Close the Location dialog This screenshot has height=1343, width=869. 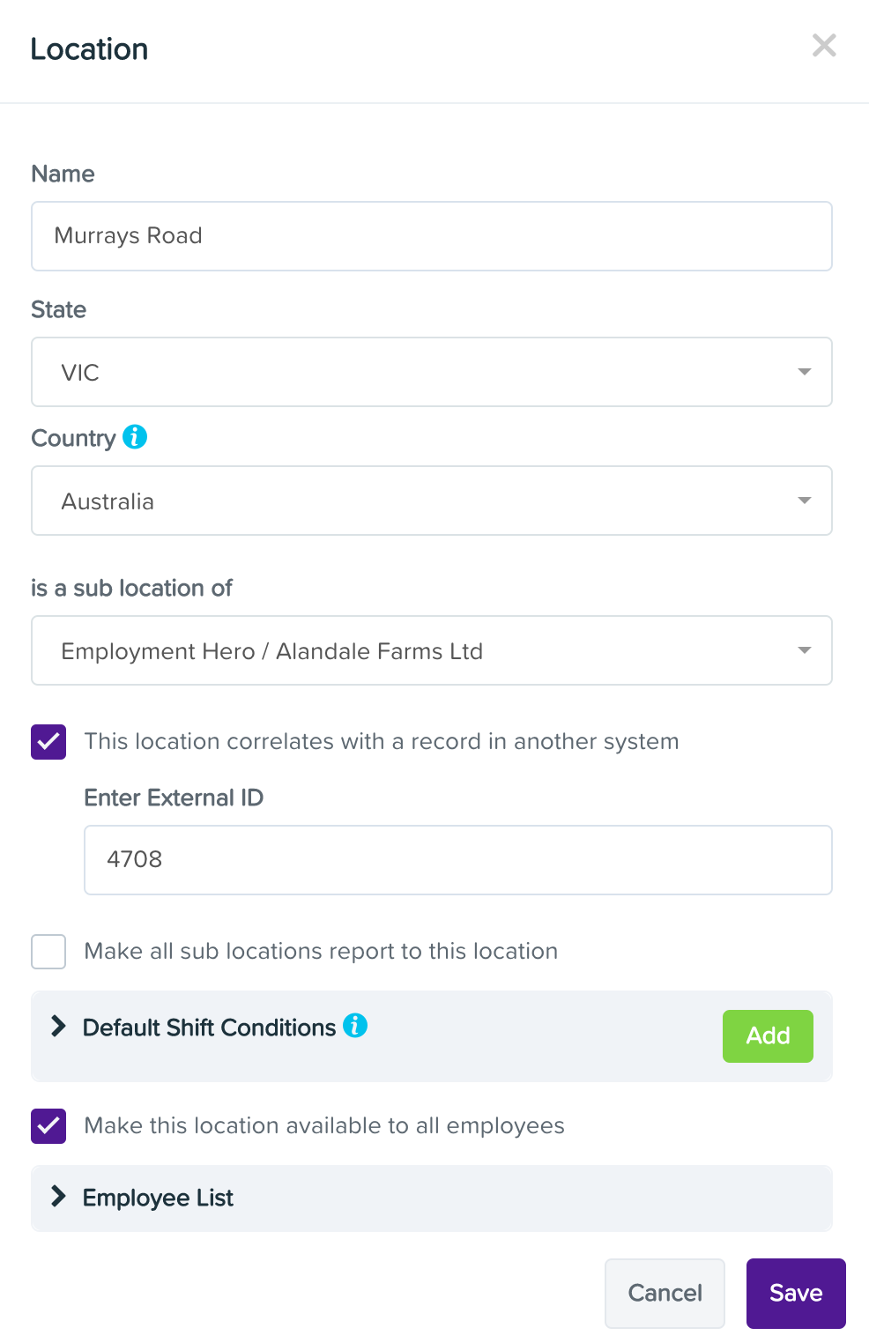[824, 46]
